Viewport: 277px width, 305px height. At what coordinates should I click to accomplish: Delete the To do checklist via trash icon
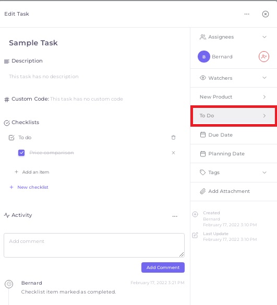coord(173,138)
